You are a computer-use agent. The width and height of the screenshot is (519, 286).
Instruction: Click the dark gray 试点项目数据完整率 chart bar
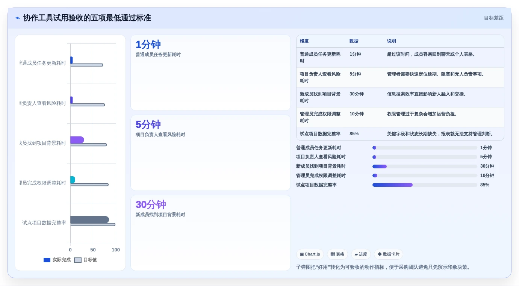coord(89,219)
